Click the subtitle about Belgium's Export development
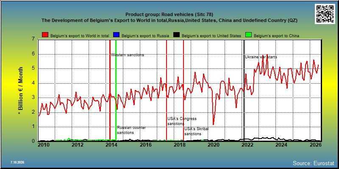 169,21
